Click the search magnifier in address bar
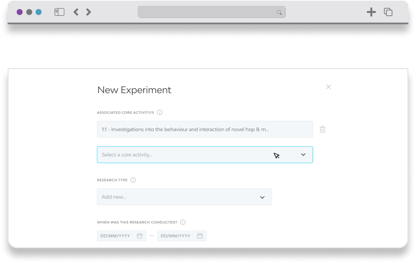 [x=279, y=12]
